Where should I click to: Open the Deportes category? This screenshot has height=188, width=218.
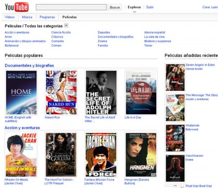click(x=104, y=32)
